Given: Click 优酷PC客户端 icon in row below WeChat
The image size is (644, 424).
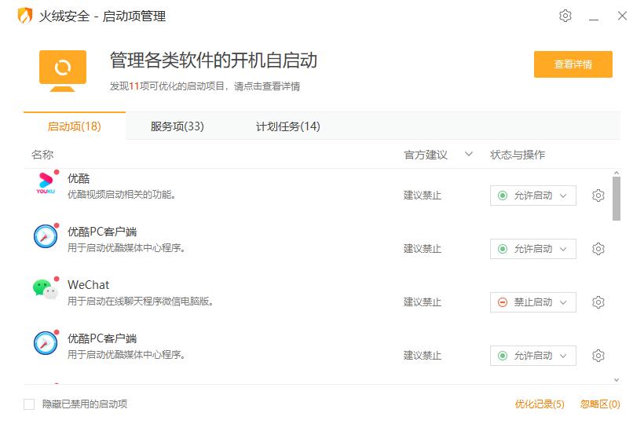Looking at the screenshot, I should [46, 343].
